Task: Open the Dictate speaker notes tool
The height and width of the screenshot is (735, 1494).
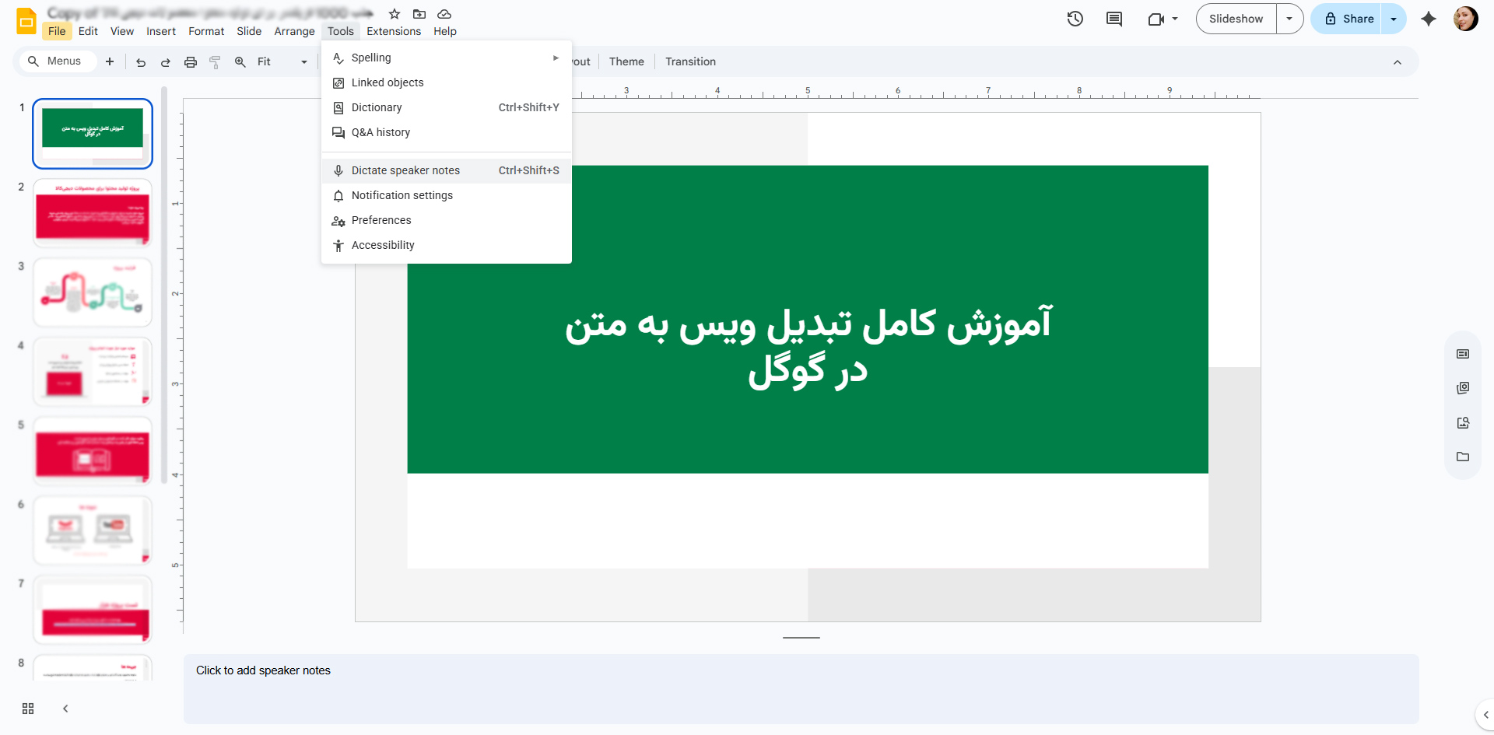Action: click(405, 170)
